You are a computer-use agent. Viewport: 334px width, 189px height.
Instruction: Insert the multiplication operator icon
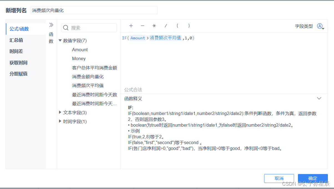tap(154, 26)
